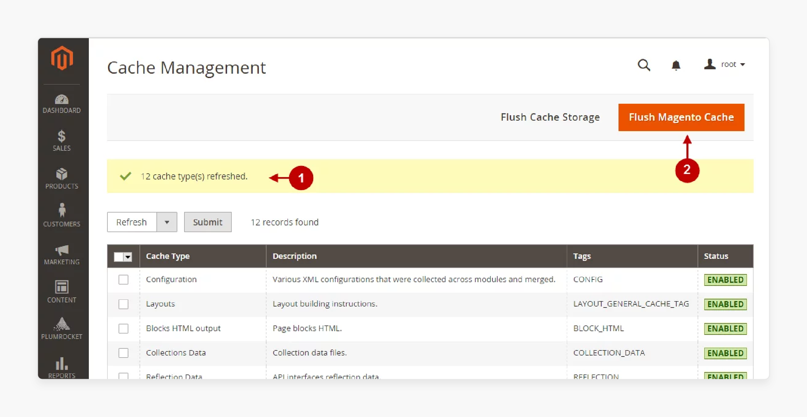Image resolution: width=807 pixels, height=417 pixels.
Task: Click the Blocks HTML output cache type name
Action: 183,328
